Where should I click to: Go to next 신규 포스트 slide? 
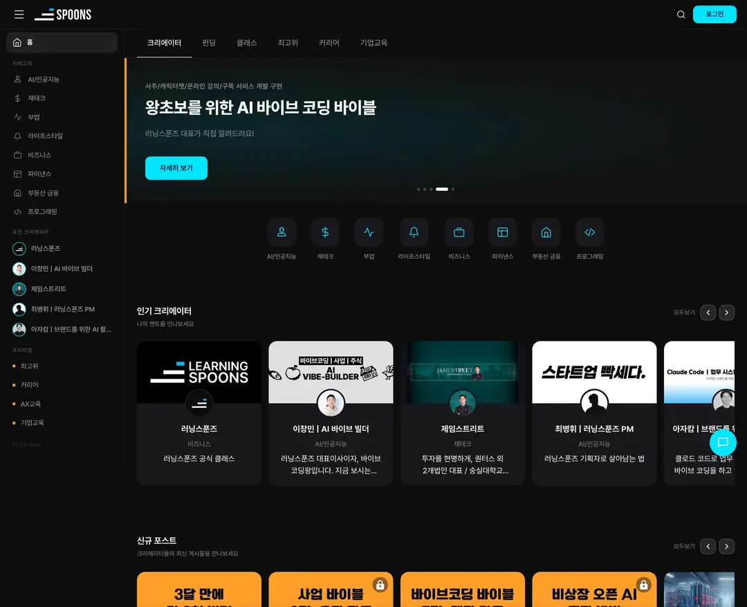point(726,547)
